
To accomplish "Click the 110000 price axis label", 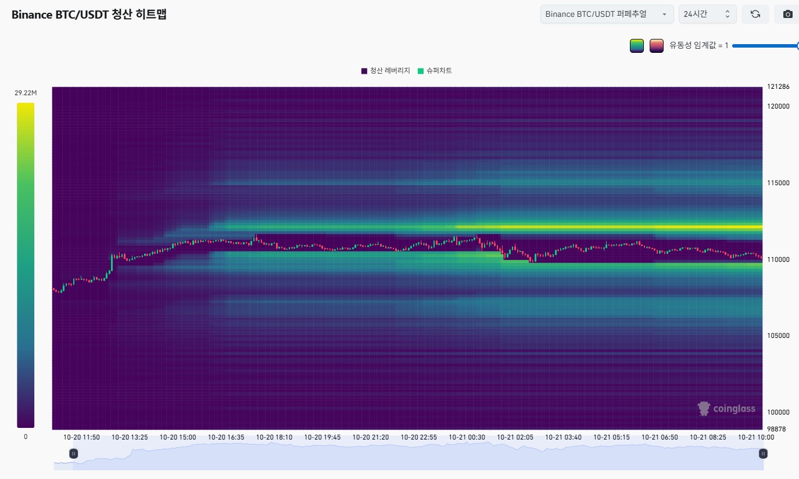I will click(x=778, y=260).
